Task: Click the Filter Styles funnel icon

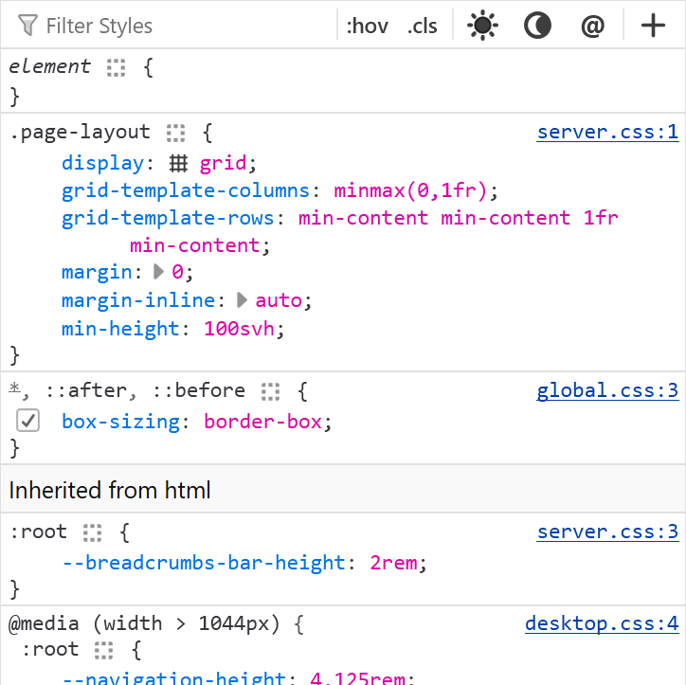Action: (x=27, y=26)
